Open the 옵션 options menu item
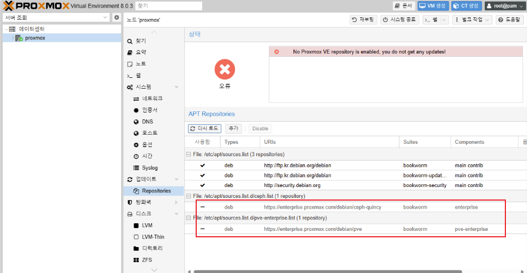Viewport: 527px width, 273px height. pyautogui.click(x=154, y=145)
